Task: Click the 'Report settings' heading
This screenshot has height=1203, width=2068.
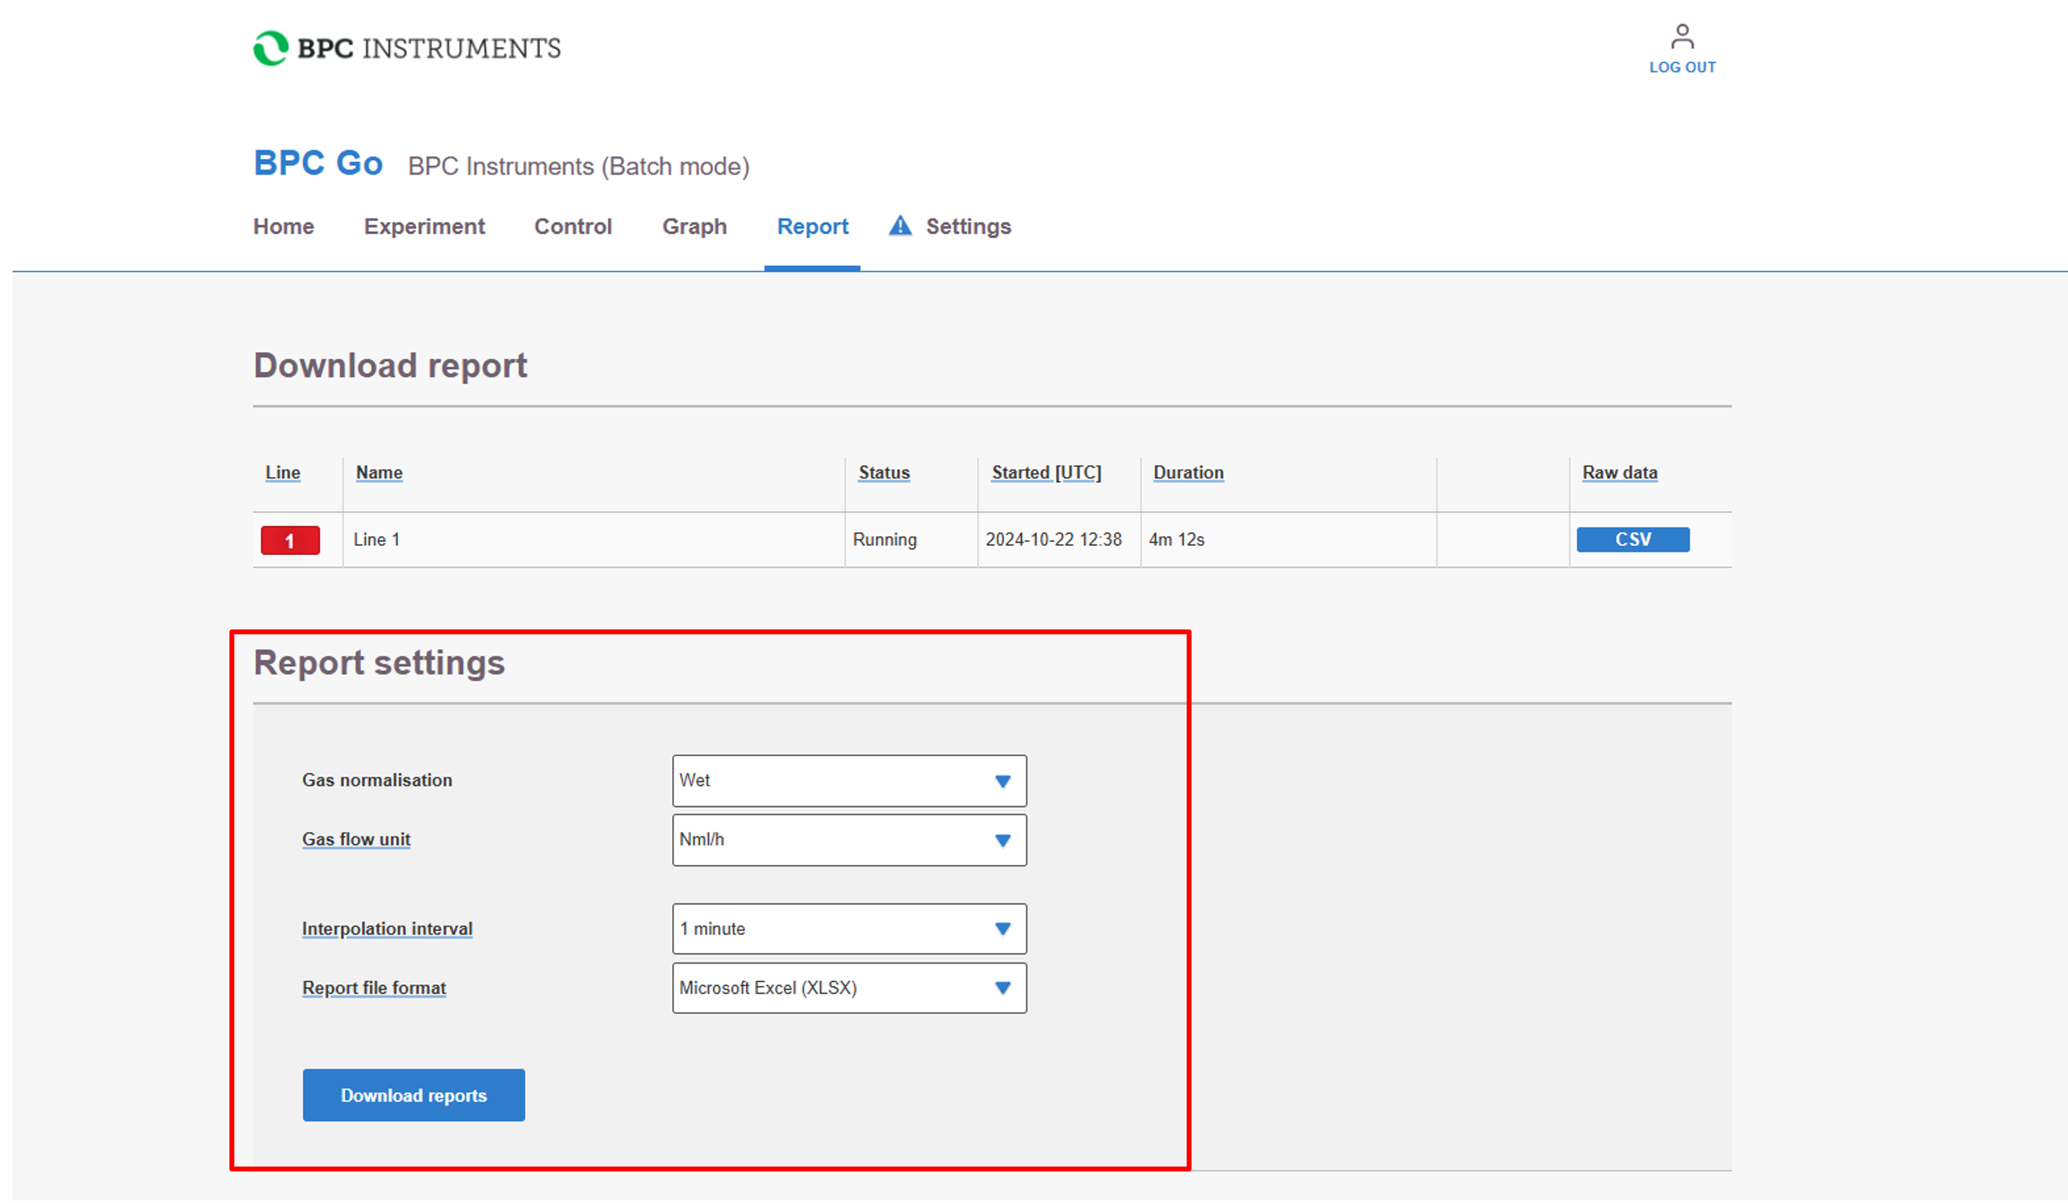Action: click(379, 663)
